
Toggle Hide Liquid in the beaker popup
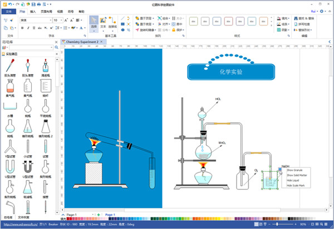click(x=293, y=180)
